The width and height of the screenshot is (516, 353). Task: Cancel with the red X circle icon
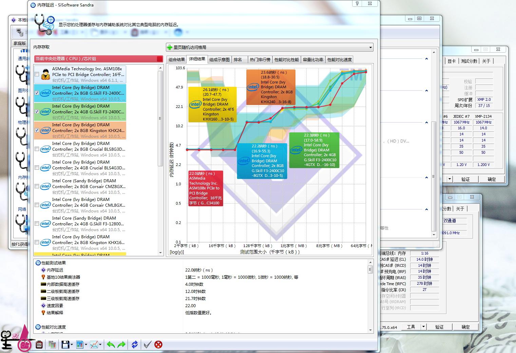(158, 345)
